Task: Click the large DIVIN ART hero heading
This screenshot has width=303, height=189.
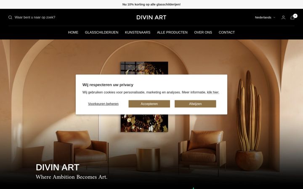Action: tap(58, 167)
